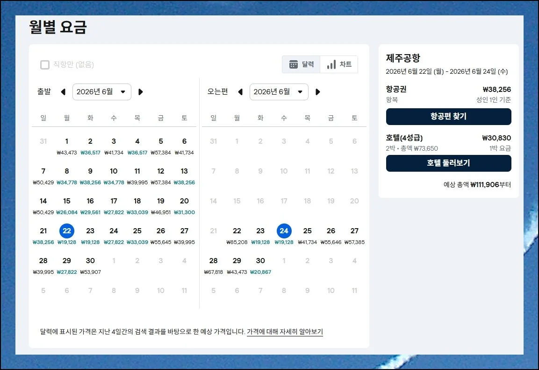
Task: Select the 달력 tab in the view switcher
Action: tap(301, 64)
